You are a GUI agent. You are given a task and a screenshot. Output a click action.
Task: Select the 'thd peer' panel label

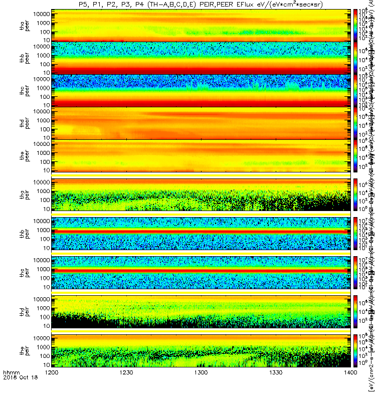pos(25,123)
